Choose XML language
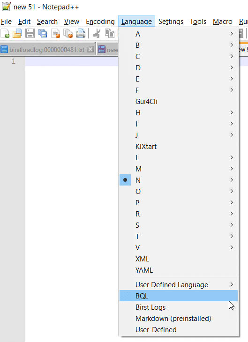 tap(179, 259)
